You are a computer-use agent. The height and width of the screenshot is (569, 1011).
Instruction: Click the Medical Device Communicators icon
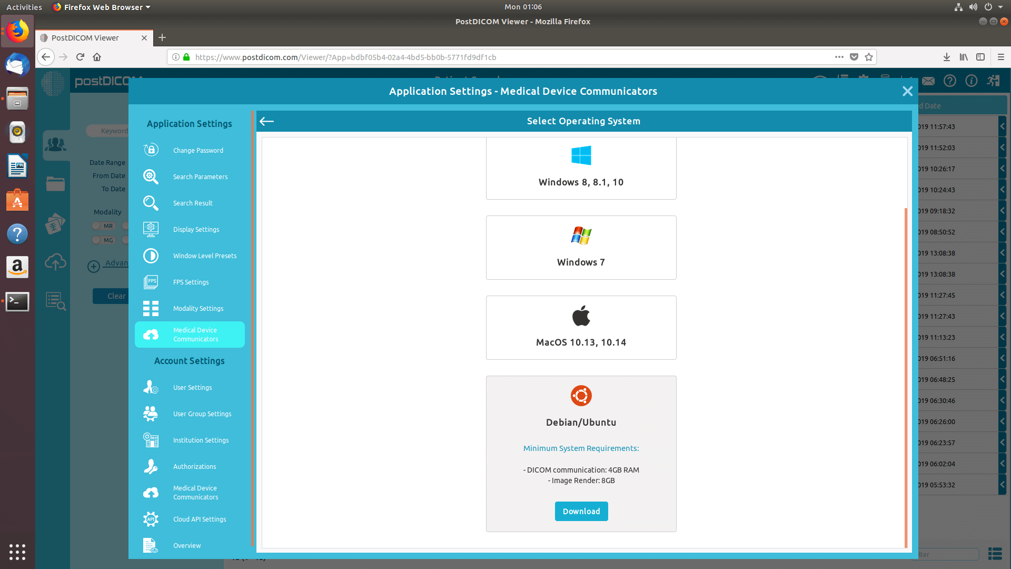click(x=151, y=334)
